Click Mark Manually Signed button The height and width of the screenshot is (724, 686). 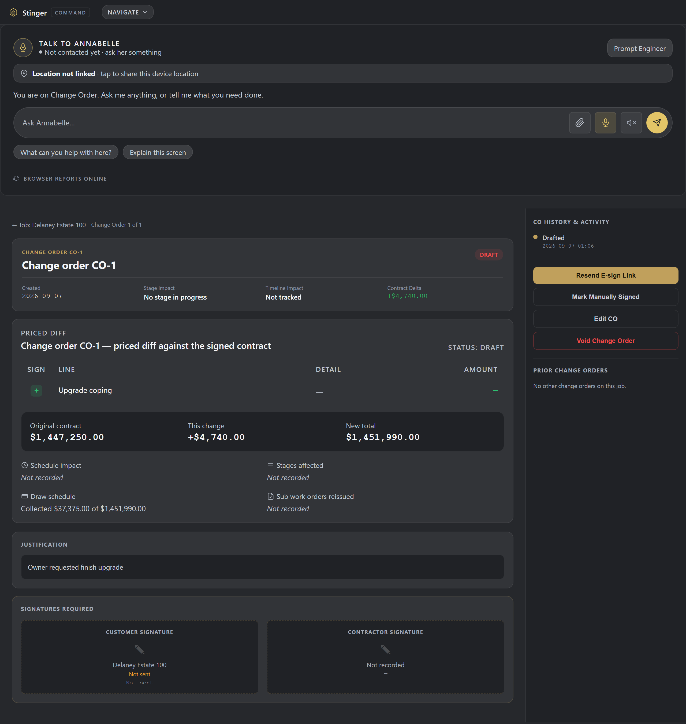click(x=606, y=297)
